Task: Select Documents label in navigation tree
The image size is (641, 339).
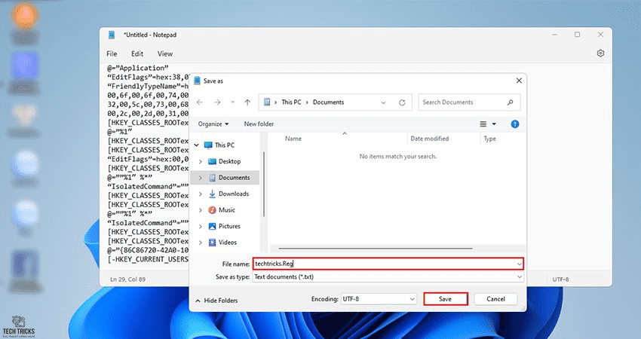Action: point(234,178)
